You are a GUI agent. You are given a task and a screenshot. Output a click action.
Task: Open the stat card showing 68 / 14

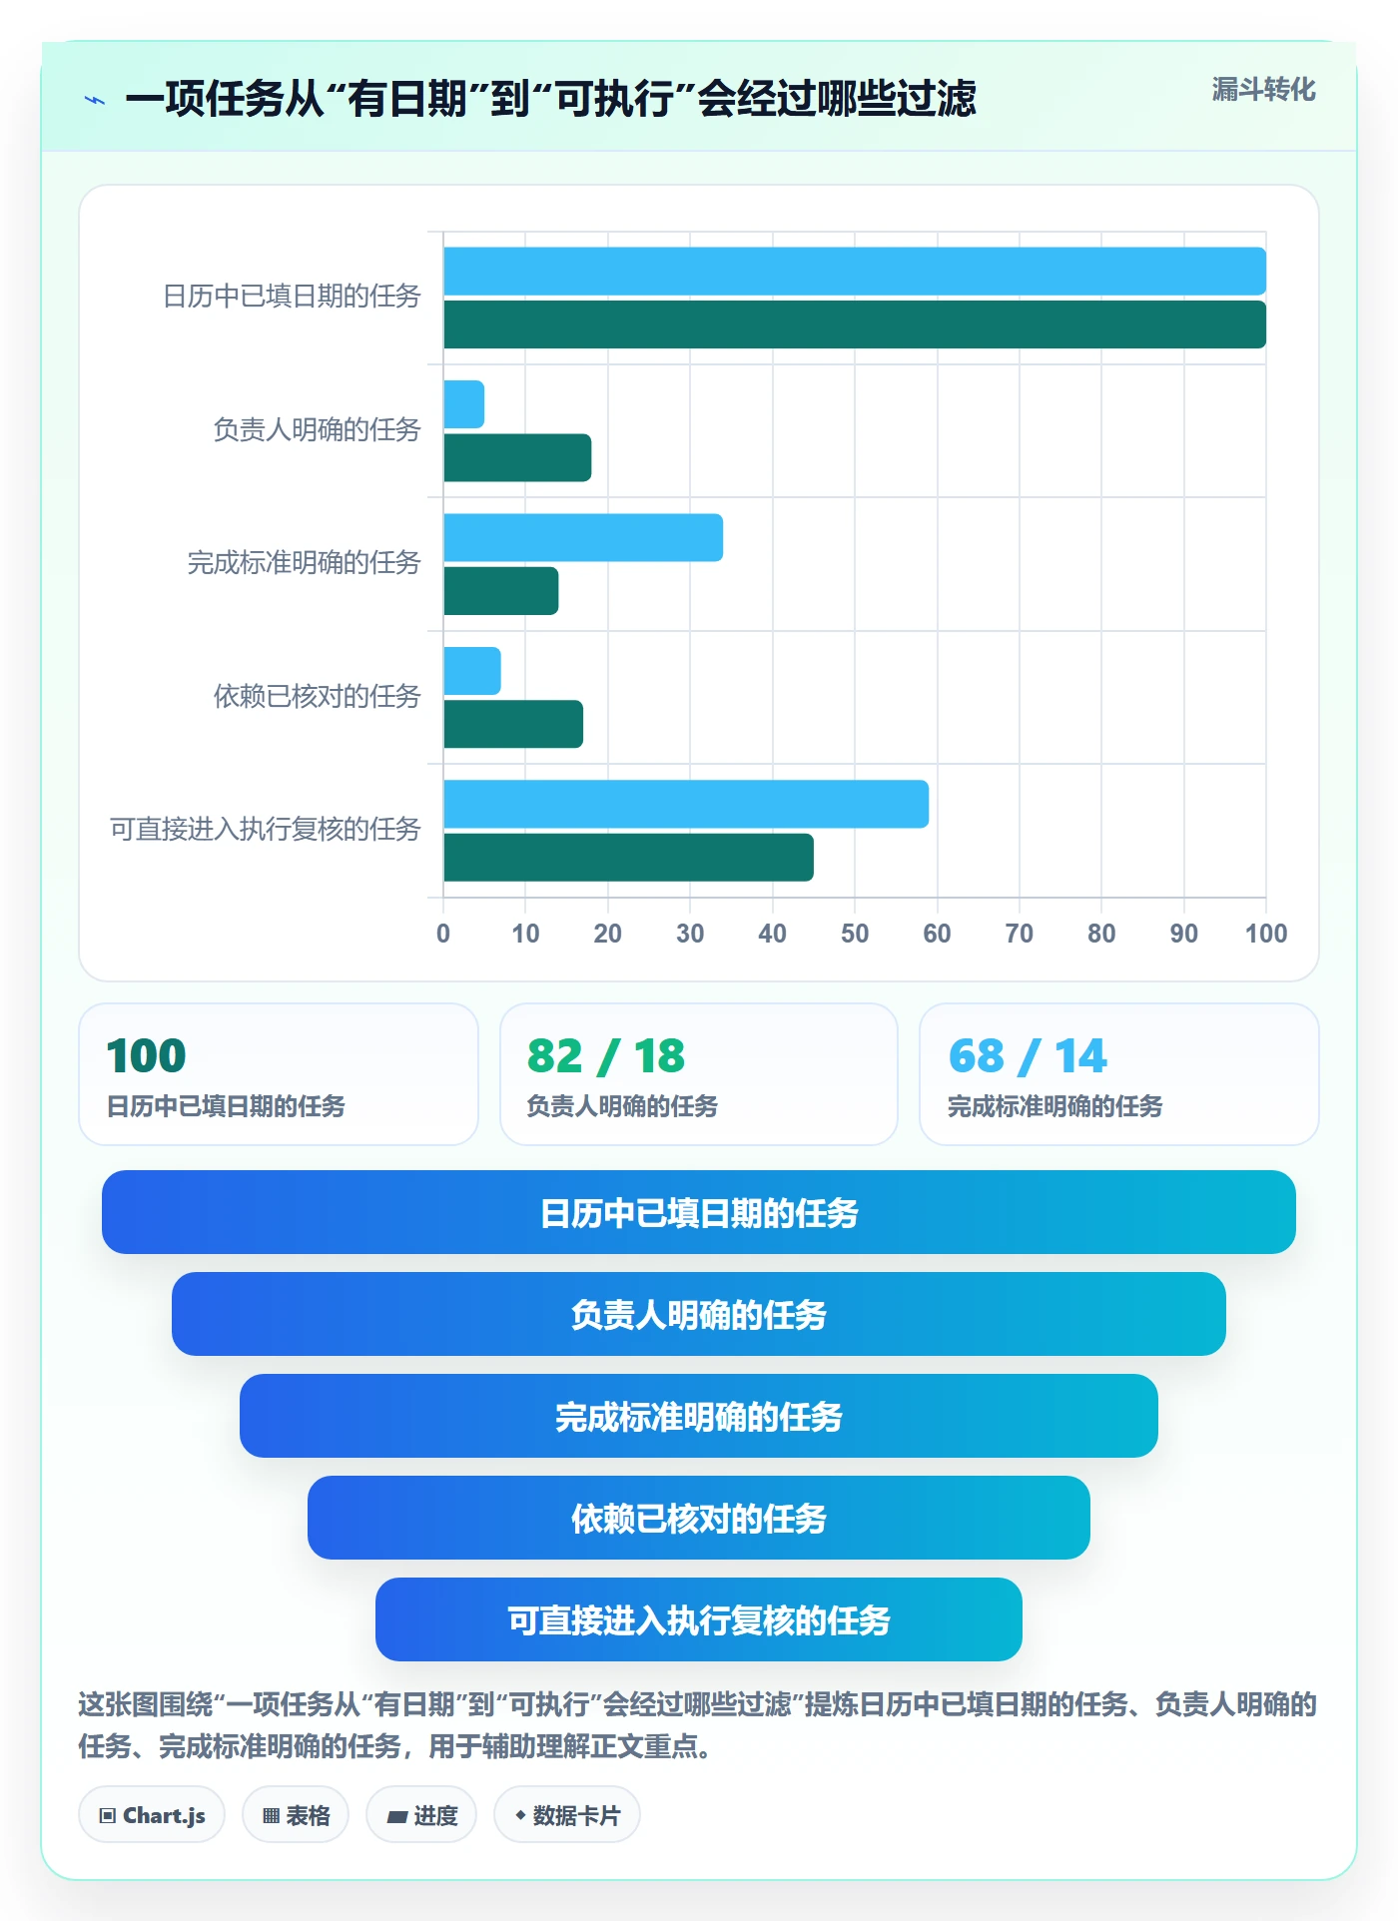pyautogui.click(x=1119, y=1074)
